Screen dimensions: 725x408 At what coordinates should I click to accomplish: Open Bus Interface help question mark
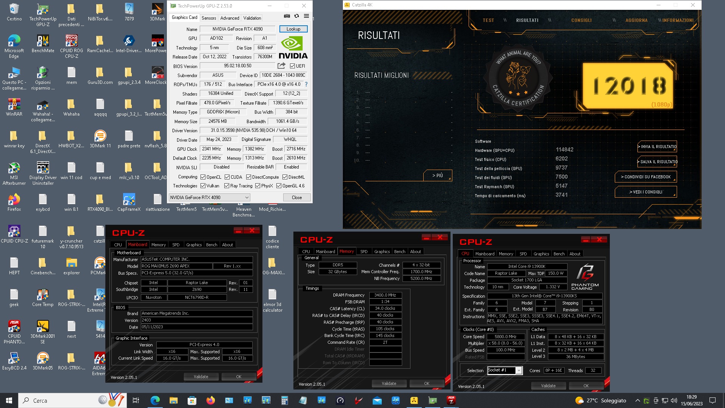pos(306,84)
